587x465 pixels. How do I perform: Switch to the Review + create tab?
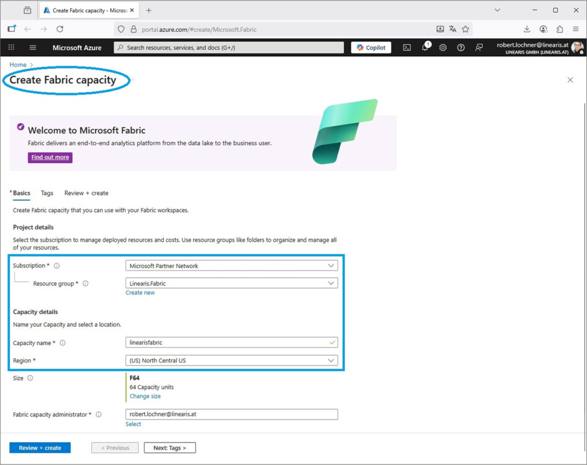[87, 193]
